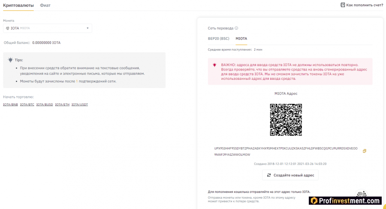Click the только IOTA deposit notice text

coord(259,192)
